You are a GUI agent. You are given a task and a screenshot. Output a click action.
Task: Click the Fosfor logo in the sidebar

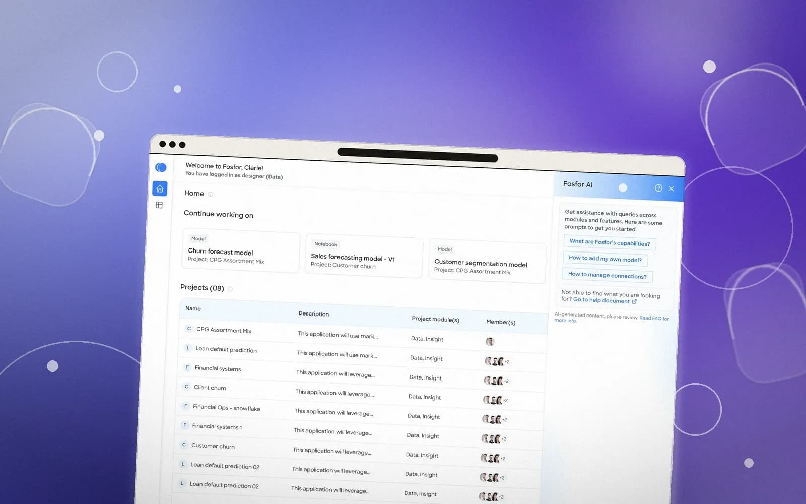pos(161,167)
